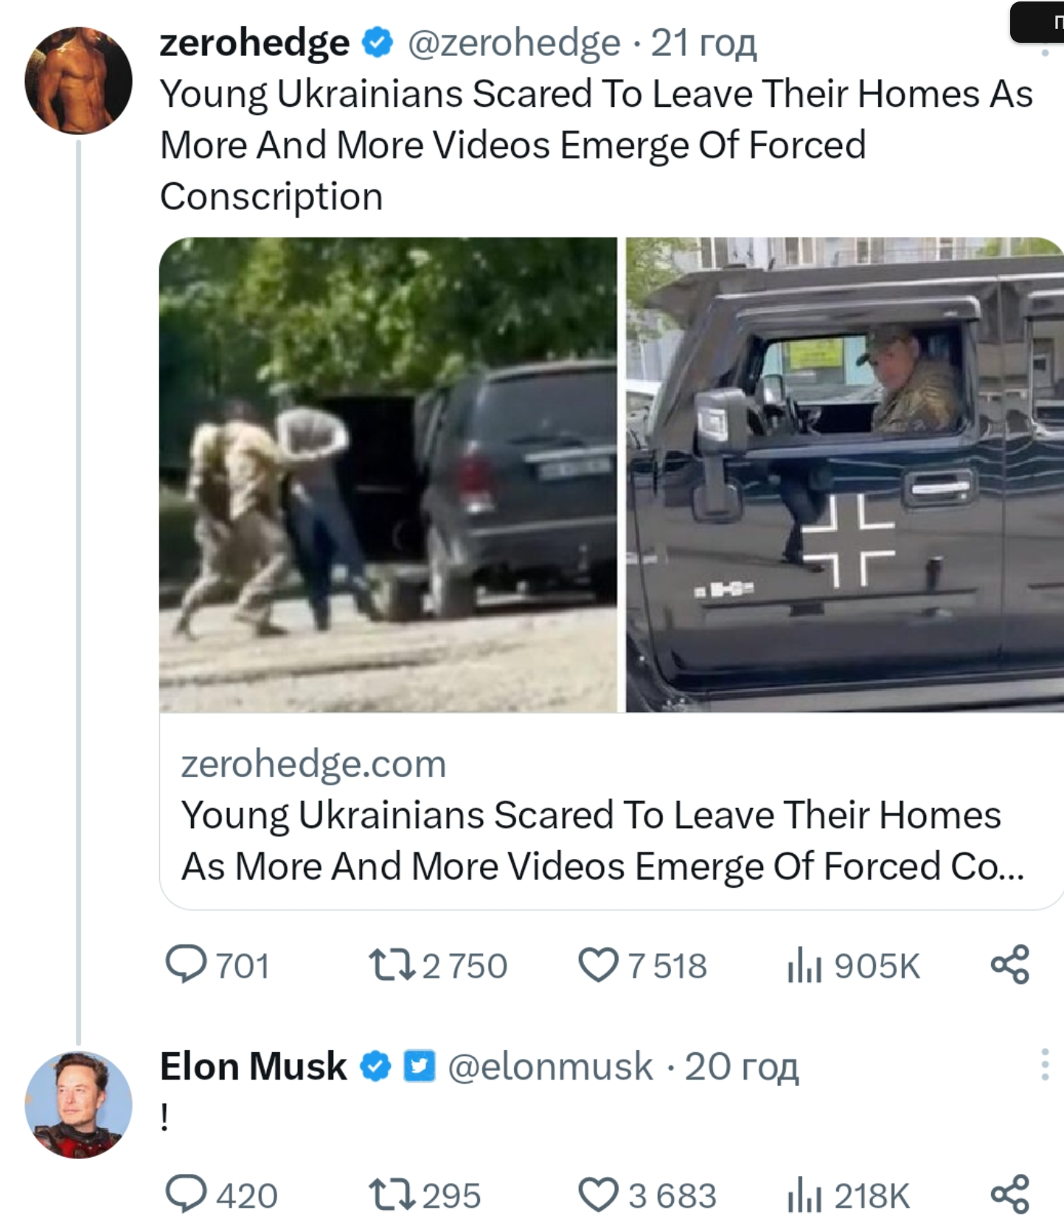1064x1224 pixels.
Task: Share Elon Musk's reply
Action: (1009, 1195)
